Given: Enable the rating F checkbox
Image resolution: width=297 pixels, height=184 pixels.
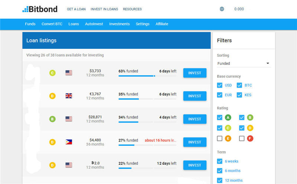Looking at the screenshot, I should click(x=242, y=138).
